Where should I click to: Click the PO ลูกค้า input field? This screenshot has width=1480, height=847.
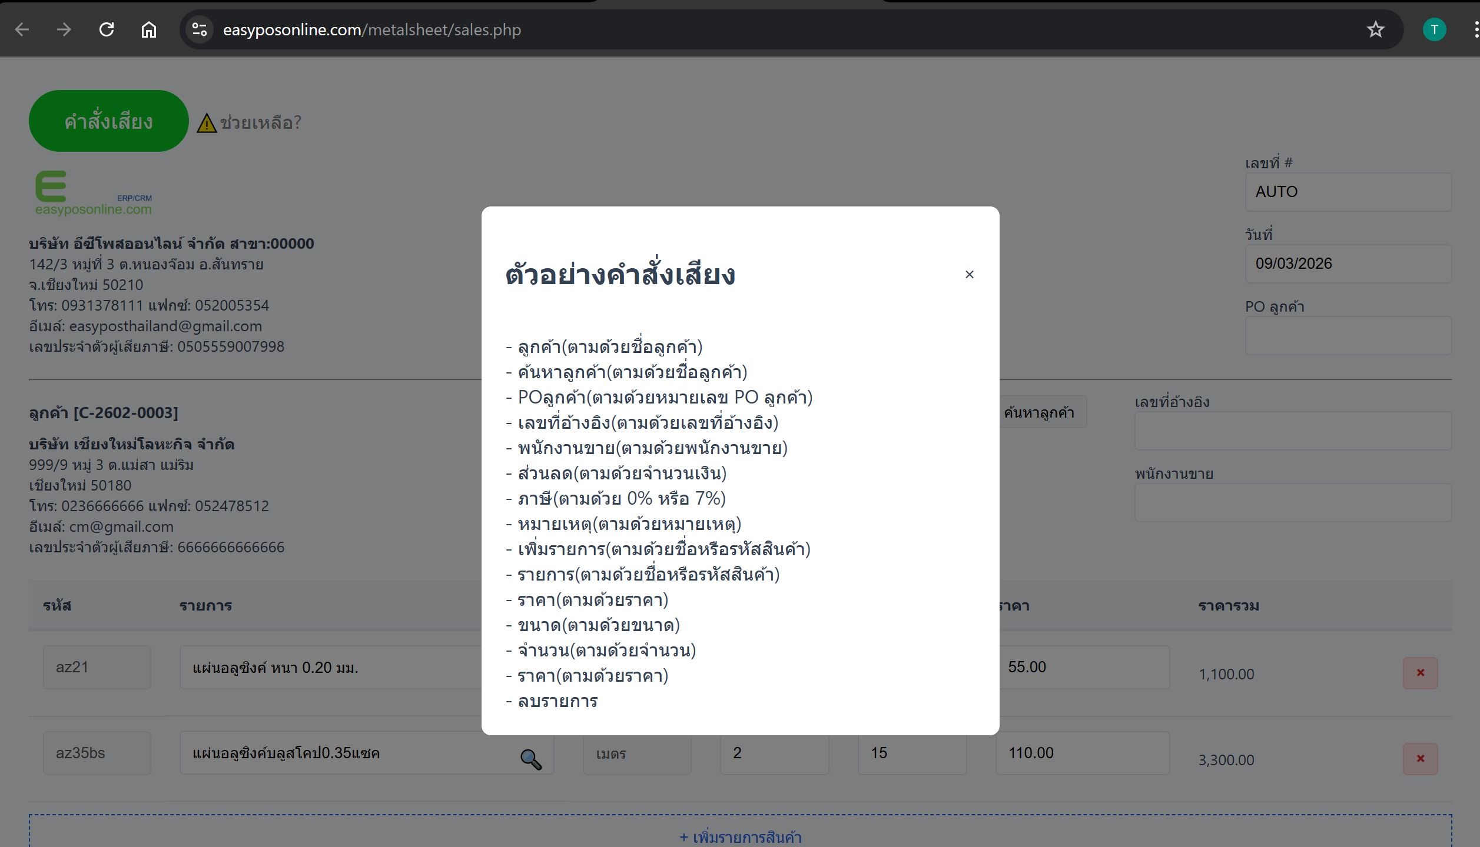[1348, 335]
